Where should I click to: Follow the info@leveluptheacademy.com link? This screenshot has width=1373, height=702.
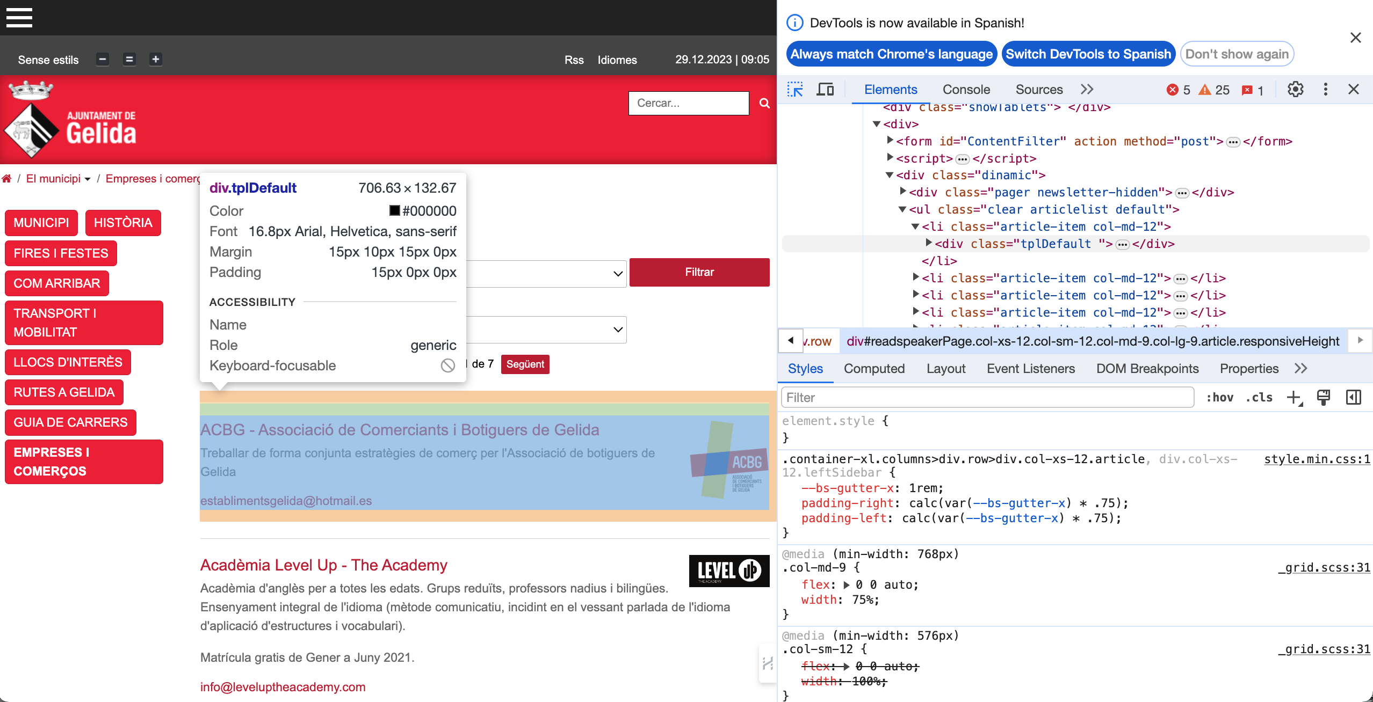(282, 687)
